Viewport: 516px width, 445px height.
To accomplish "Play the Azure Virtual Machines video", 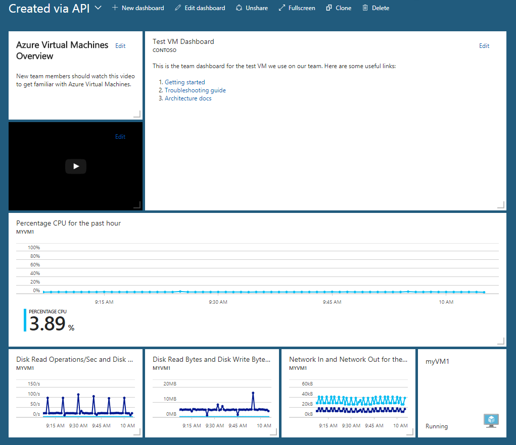I will click(76, 166).
